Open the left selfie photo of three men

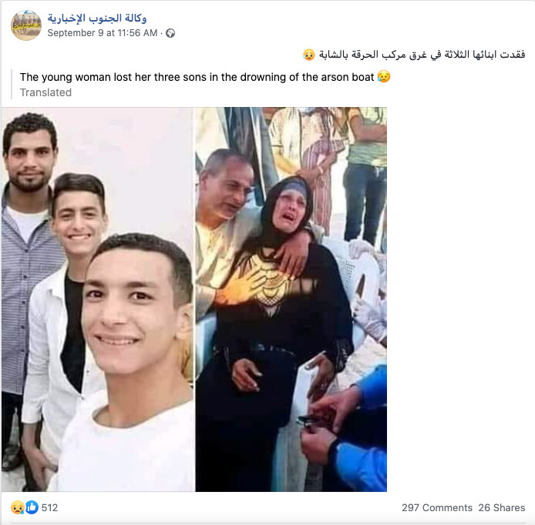click(97, 299)
